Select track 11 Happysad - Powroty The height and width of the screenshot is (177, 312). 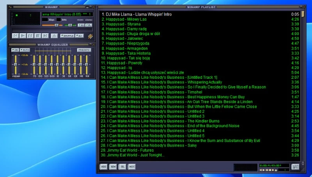coord(200,63)
